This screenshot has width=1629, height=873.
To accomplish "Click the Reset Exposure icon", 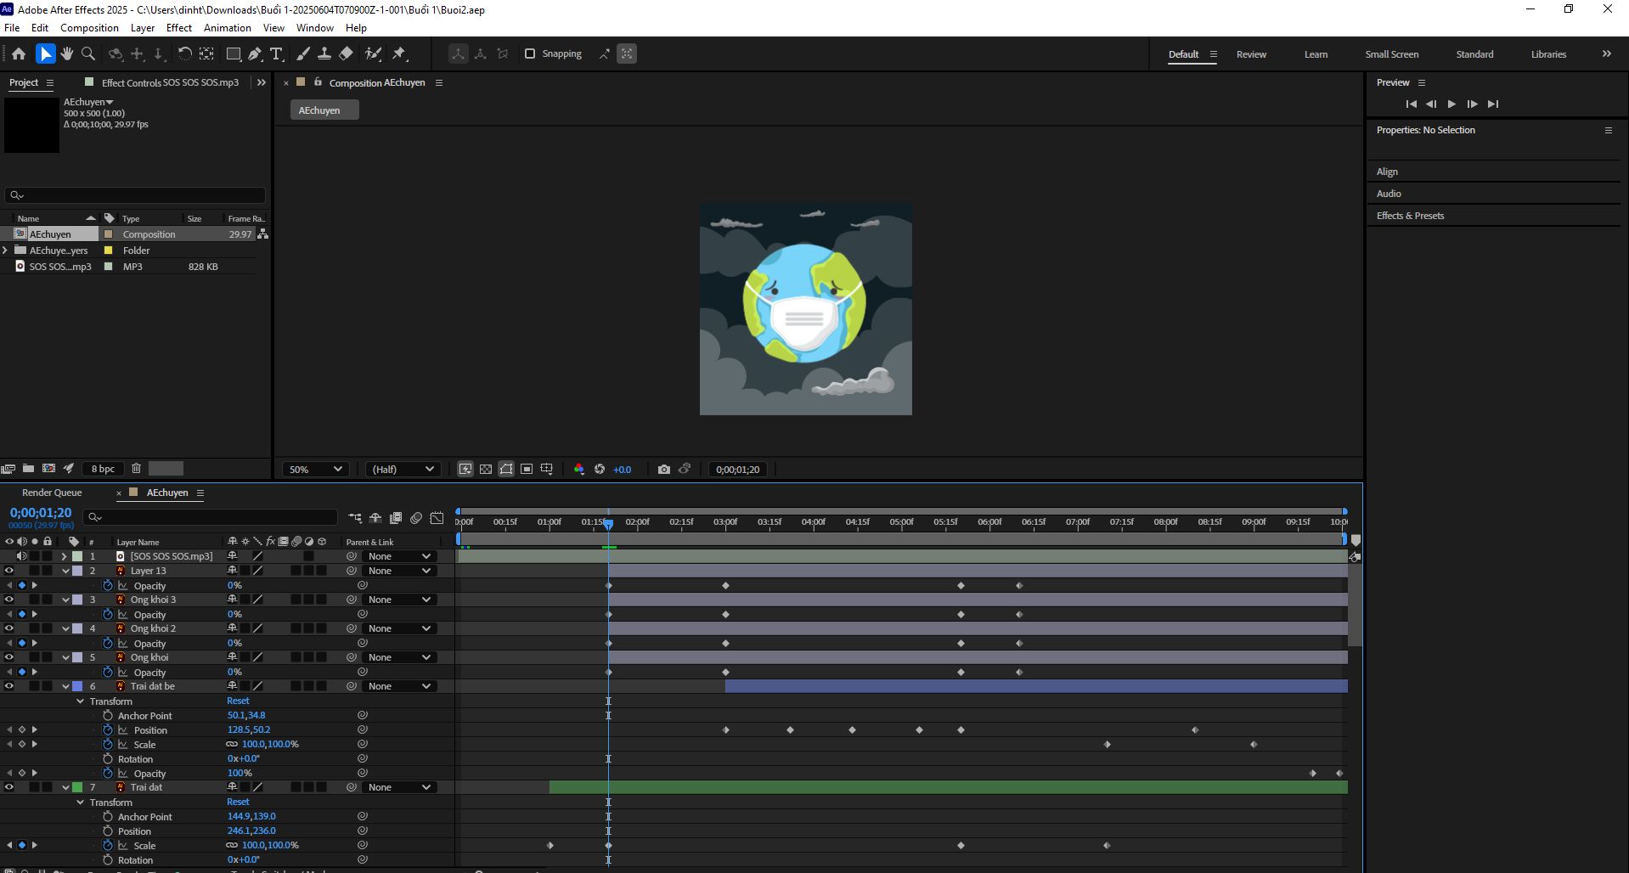I will 600,469.
